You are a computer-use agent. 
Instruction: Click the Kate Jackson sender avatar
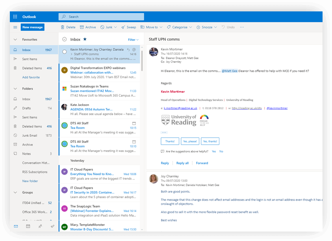coord(65,107)
